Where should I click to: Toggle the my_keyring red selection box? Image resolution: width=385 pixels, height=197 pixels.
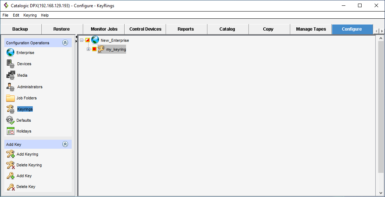[94, 49]
